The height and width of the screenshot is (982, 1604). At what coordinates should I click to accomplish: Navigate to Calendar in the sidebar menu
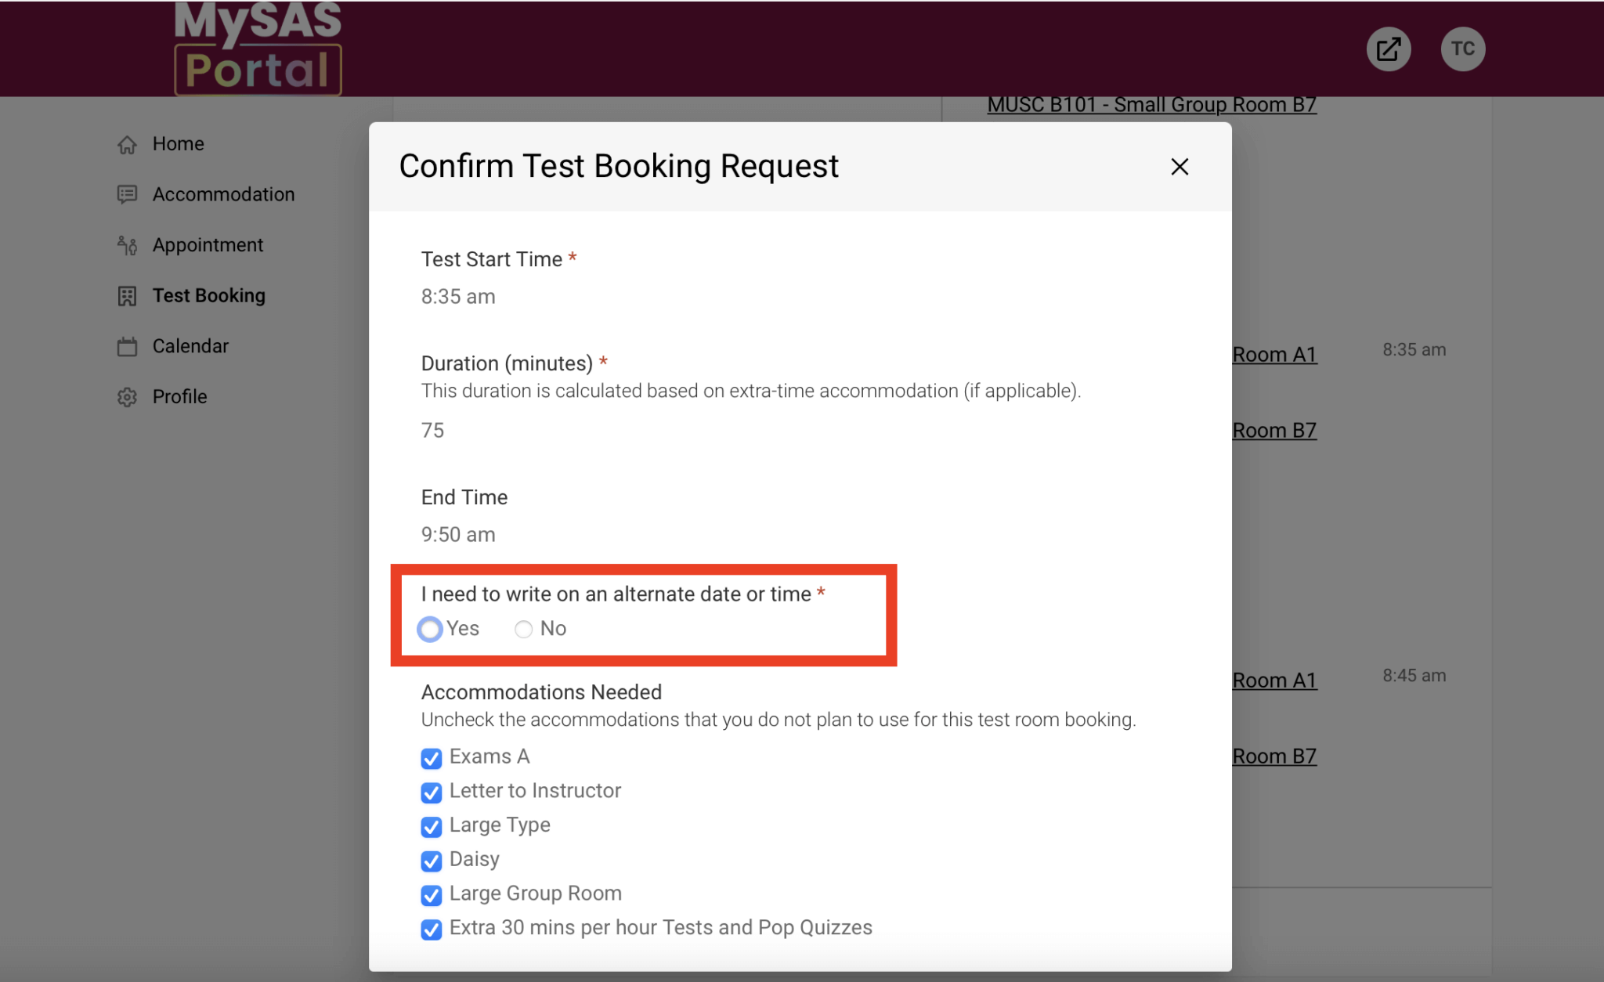pos(190,345)
